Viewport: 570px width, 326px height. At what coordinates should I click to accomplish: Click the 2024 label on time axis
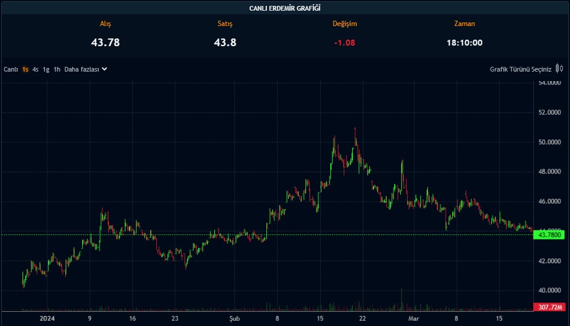pyautogui.click(x=46, y=318)
